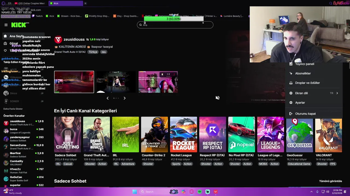Click CombatRy channel in sidebar
This screenshot has height=196, width=350.
pyautogui.click(x=23, y=163)
